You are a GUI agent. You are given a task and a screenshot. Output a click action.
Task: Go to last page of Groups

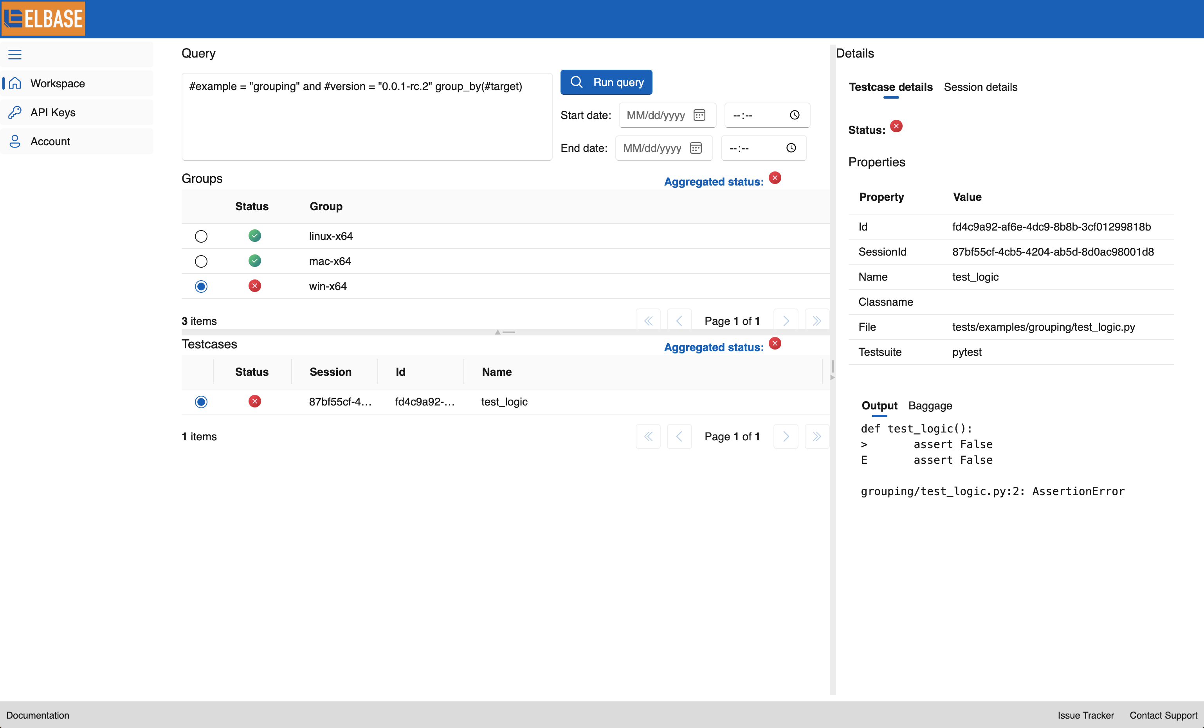[x=816, y=321]
